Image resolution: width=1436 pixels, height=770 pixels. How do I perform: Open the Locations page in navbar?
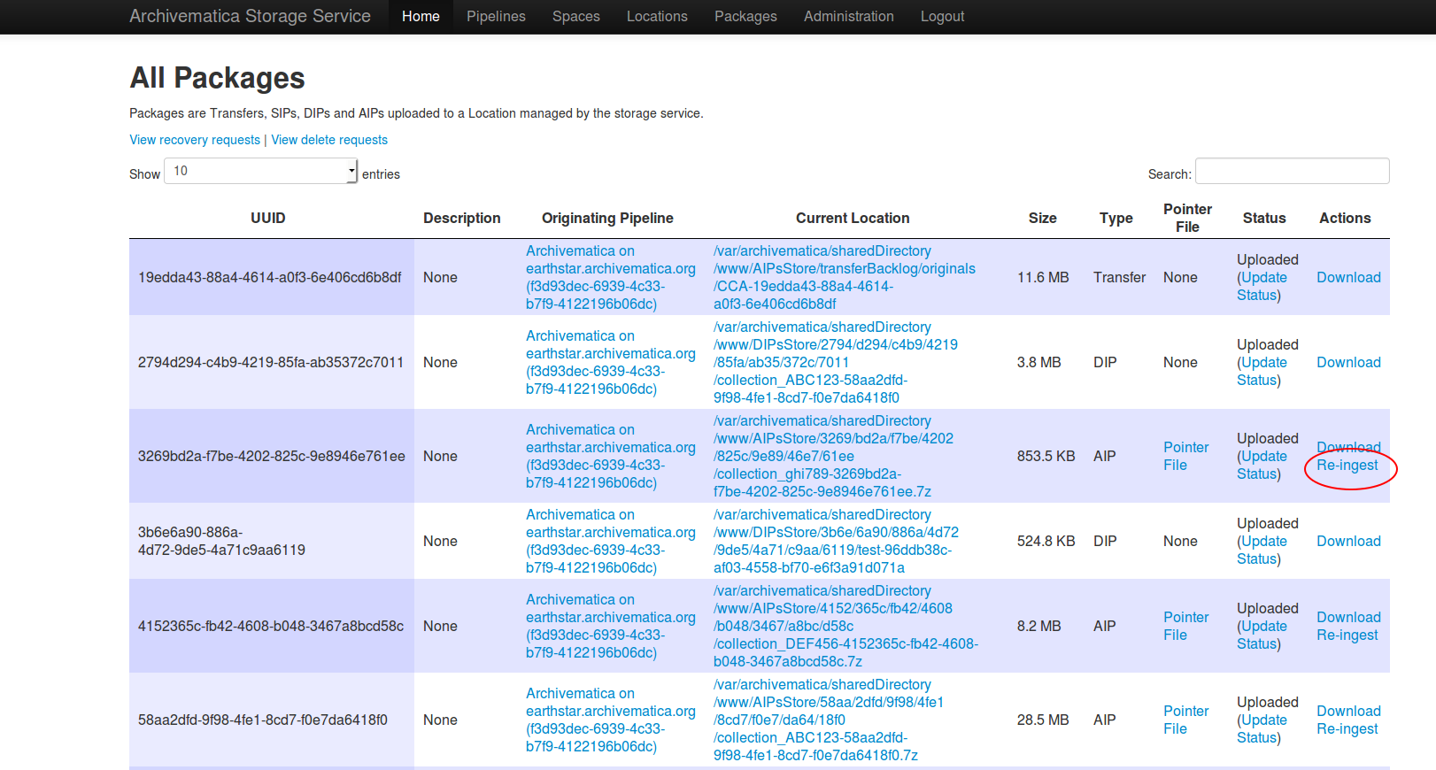click(x=657, y=17)
